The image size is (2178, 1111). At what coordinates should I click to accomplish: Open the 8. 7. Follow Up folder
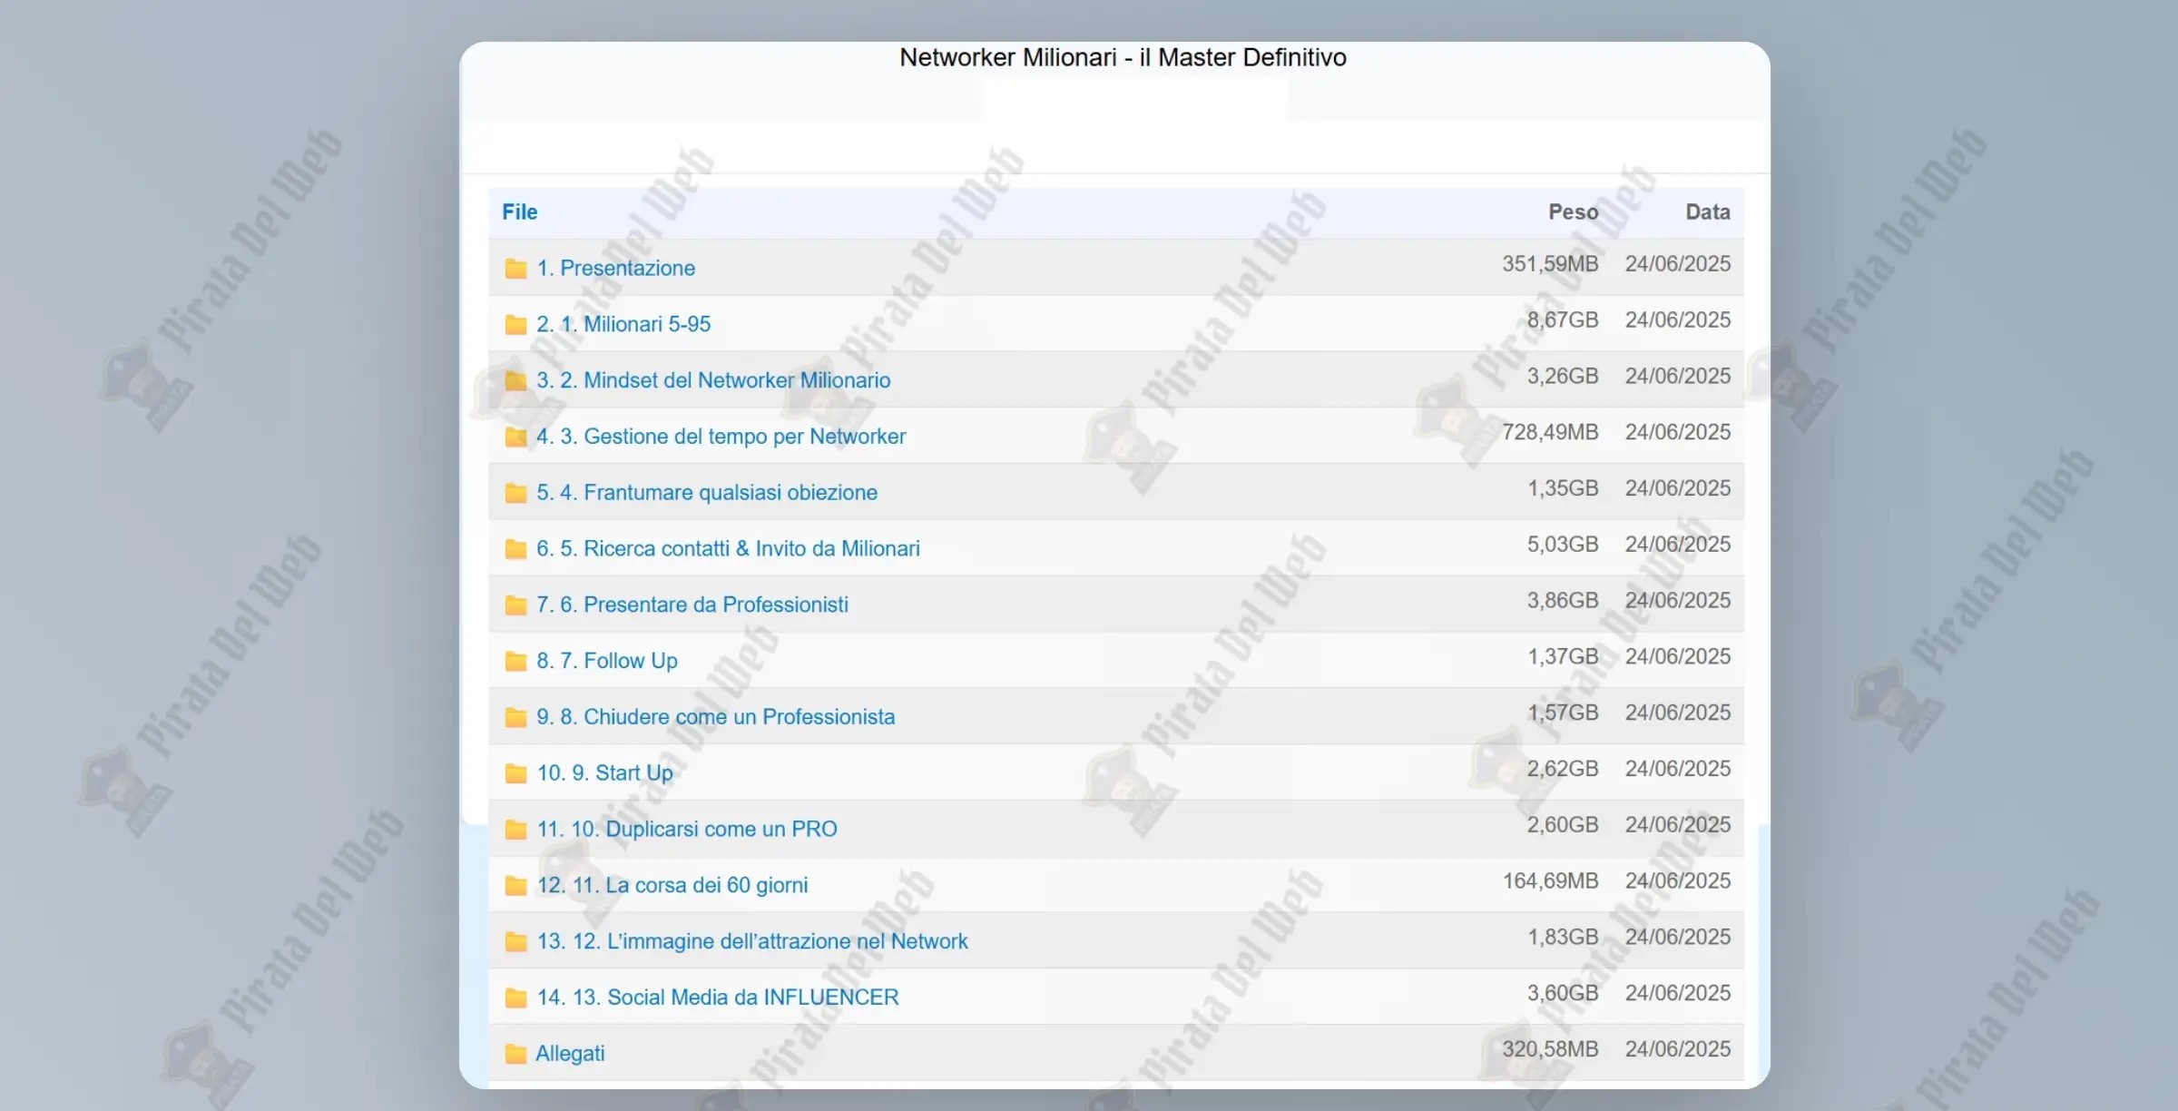(x=607, y=661)
